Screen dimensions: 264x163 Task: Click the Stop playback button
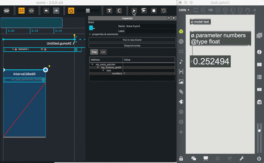[154, 11]
